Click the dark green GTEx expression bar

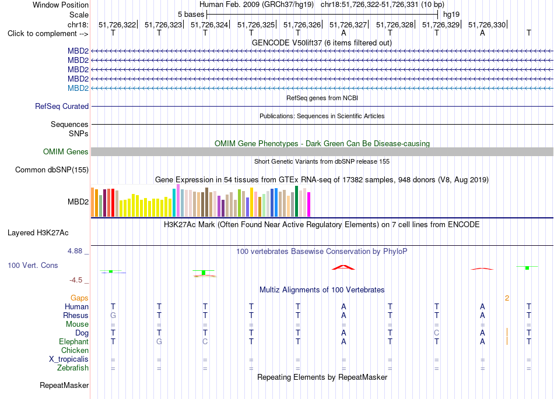pos(296,201)
